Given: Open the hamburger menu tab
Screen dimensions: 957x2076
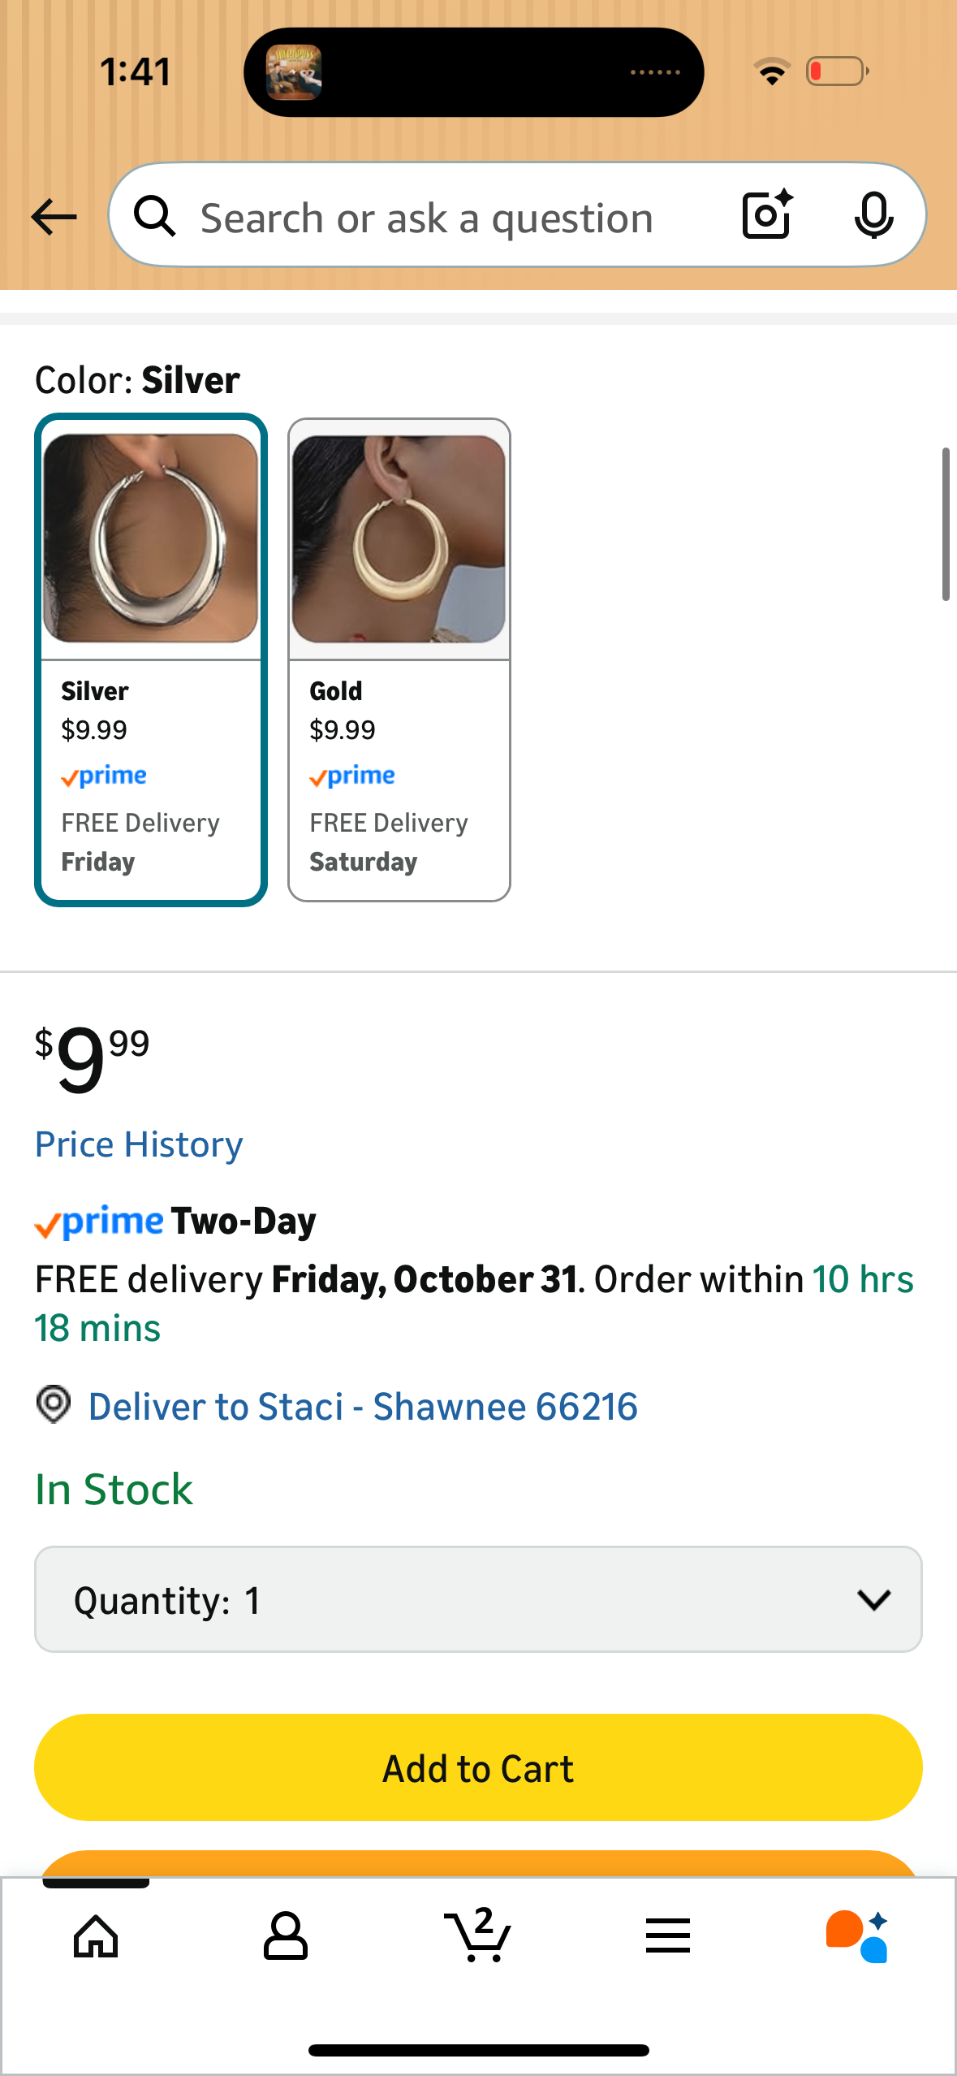Looking at the screenshot, I should [x=668, y=1936].
